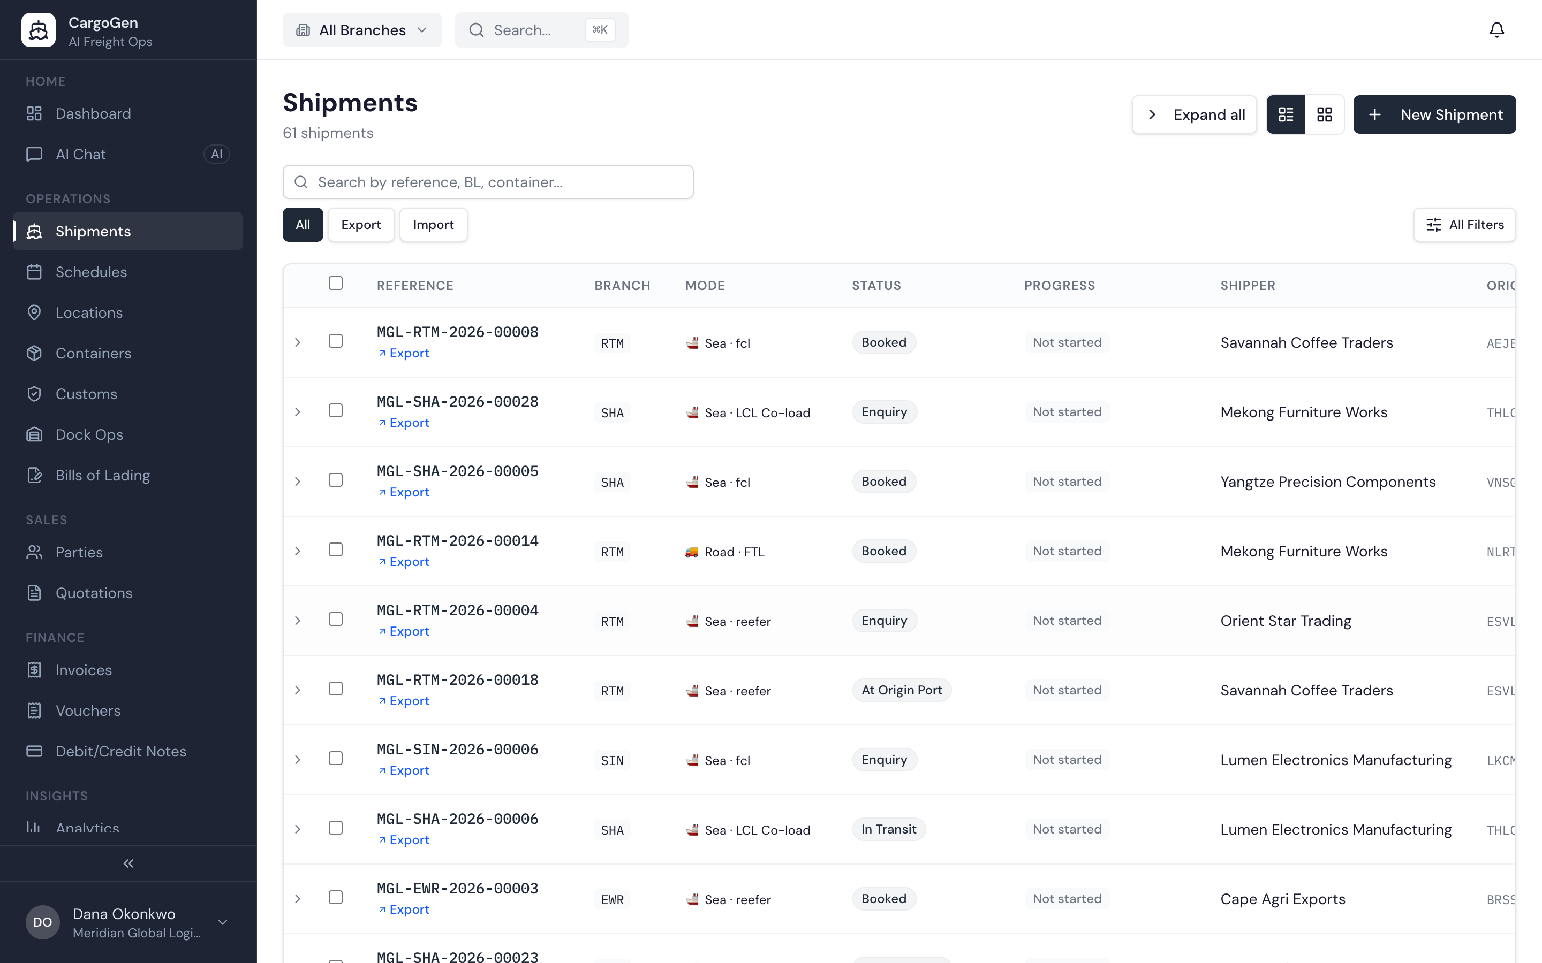Click the reference, BL, container search field
The height and width of the screenshot is (963, 1542).
488,182
